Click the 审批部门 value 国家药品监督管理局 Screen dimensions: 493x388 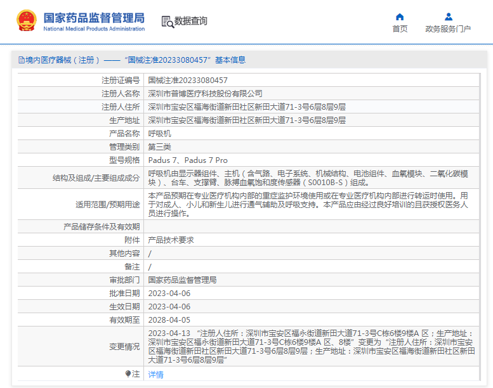pos(182,280)
